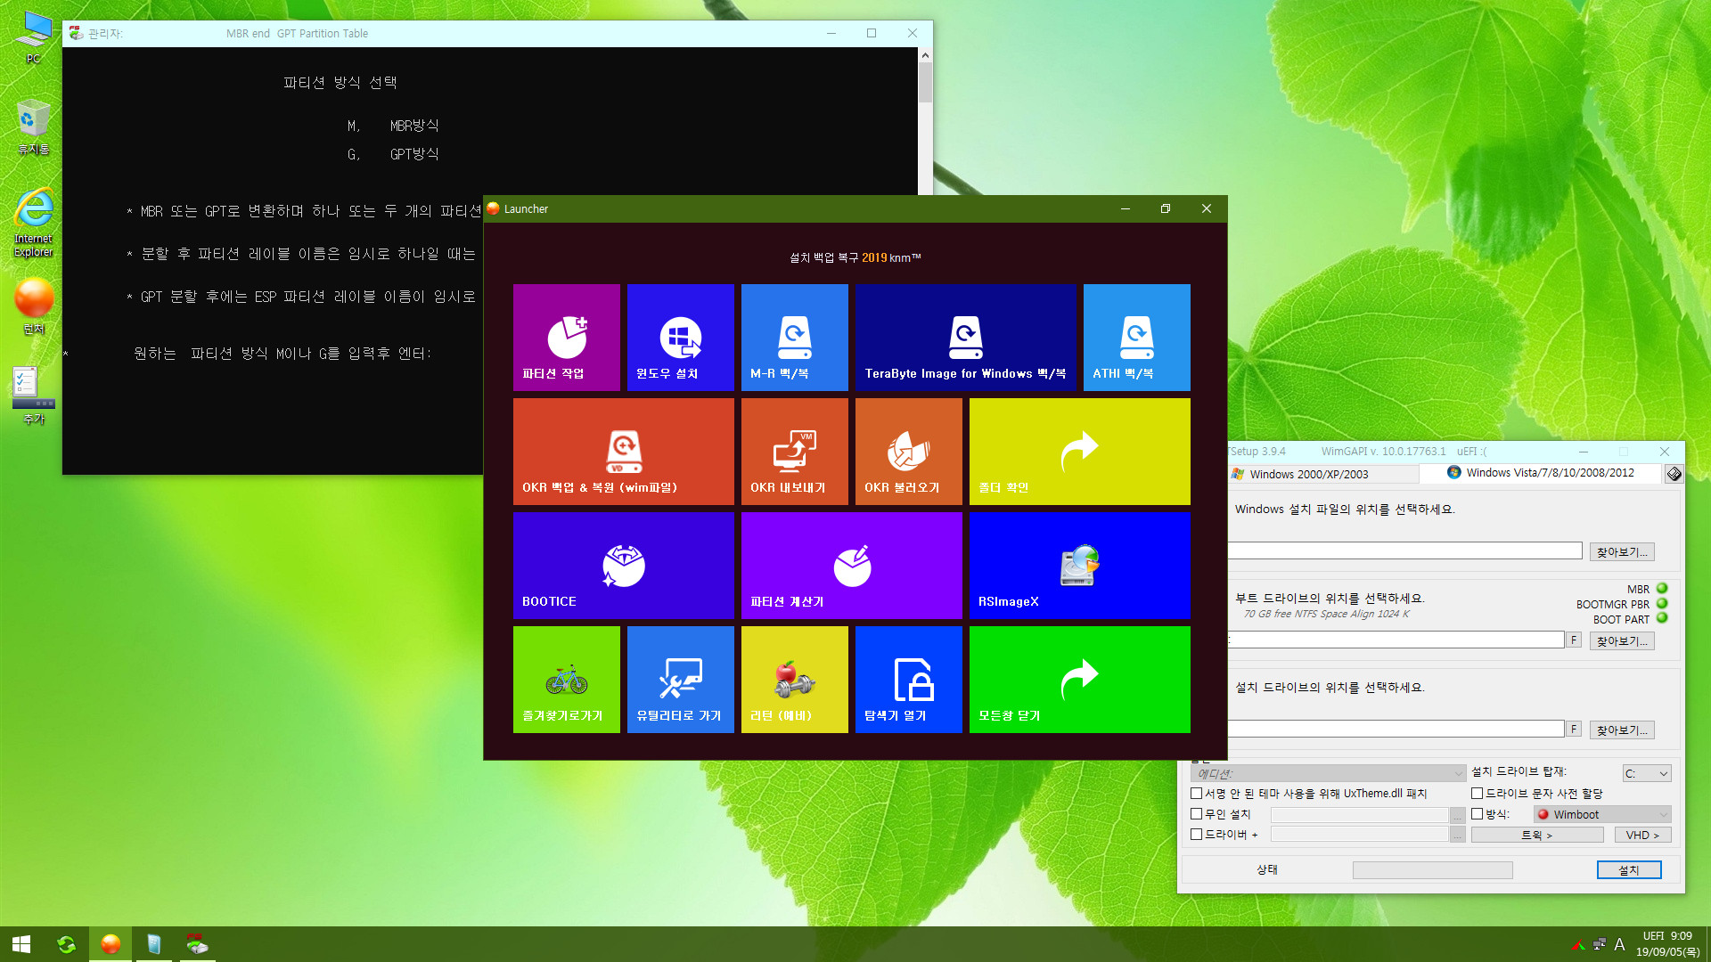
Task: Check the 방식 checkbox
Action: pyautogui.click(x=1477, y=813)
